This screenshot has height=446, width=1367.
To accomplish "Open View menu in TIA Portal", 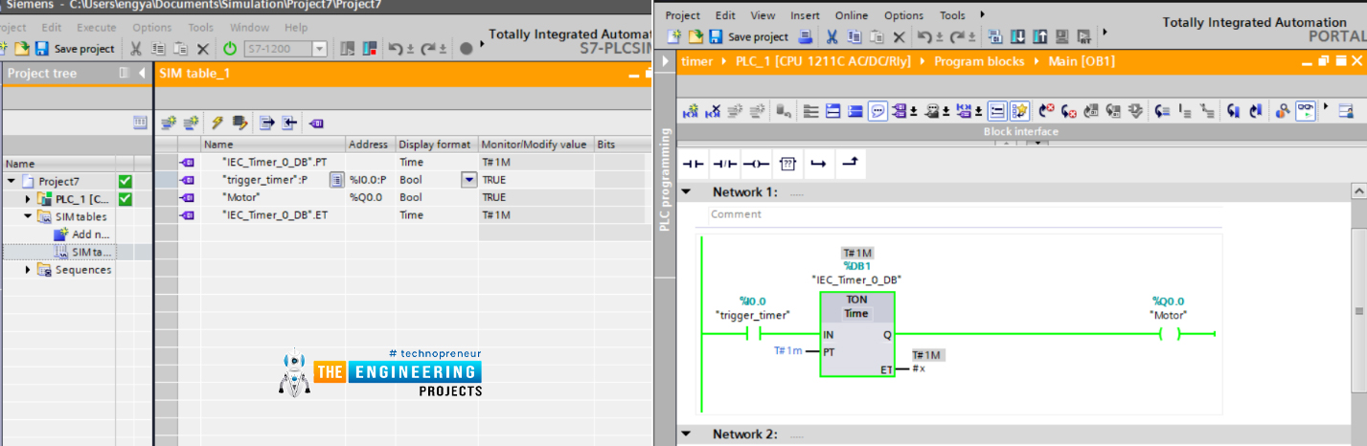I will 763,15.
